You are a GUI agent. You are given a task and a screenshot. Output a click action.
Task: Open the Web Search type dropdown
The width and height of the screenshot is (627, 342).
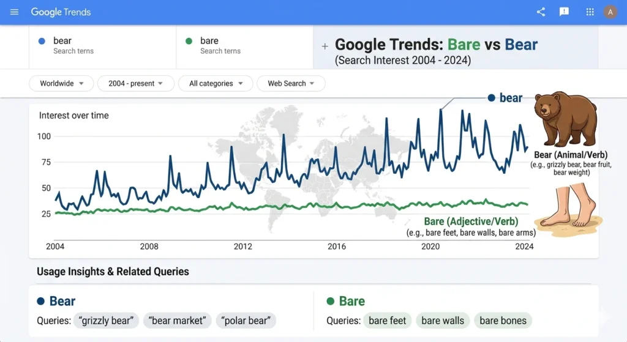pyautogui.click(x=291, y=83)
